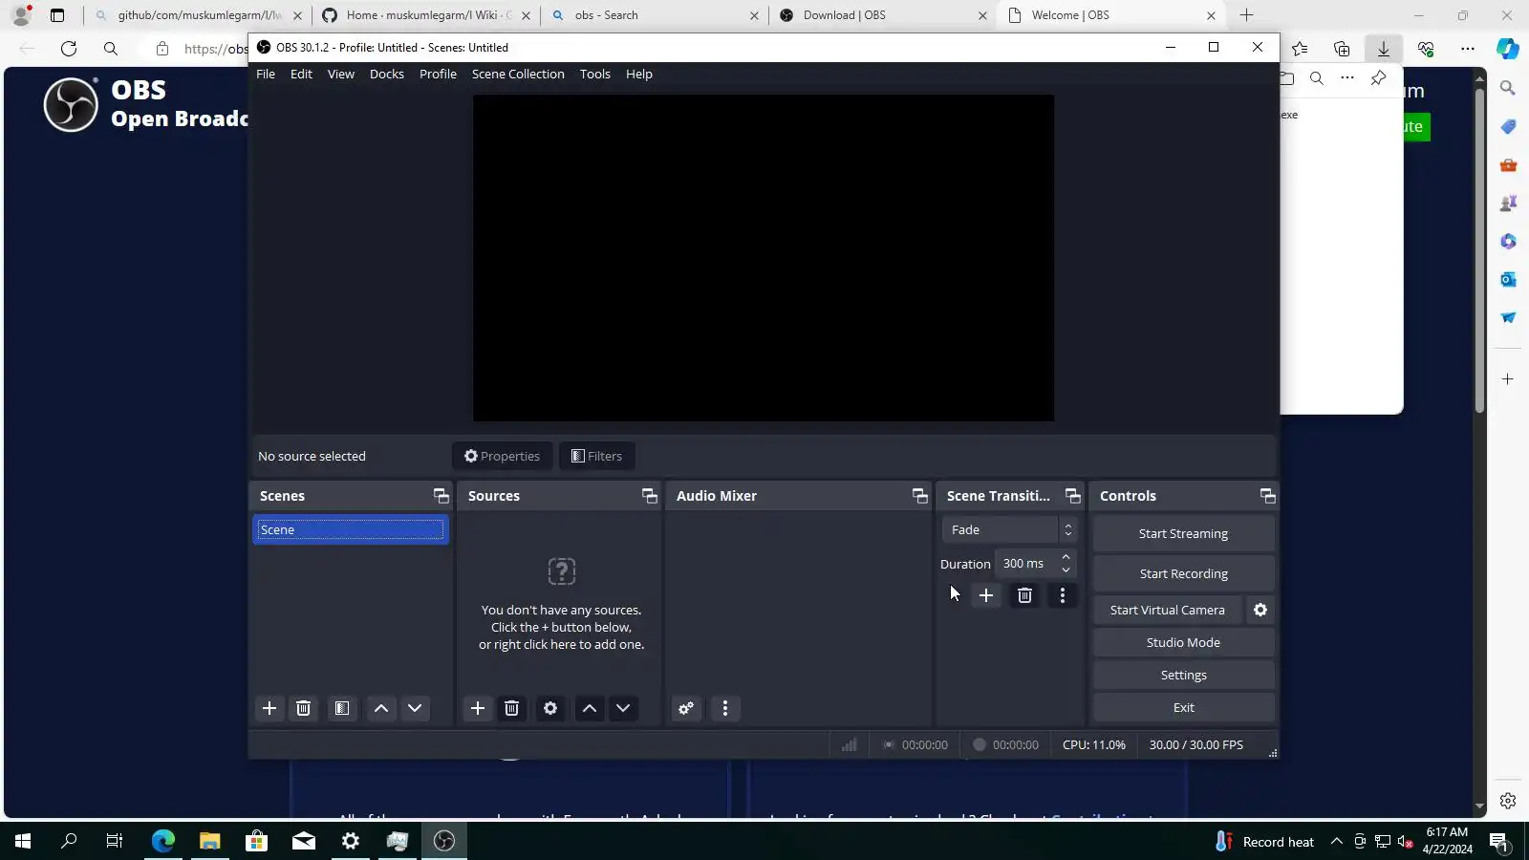Show hidden system tray icons chevron
This screenshot has height=860, width=1529.
point(1336,842)
